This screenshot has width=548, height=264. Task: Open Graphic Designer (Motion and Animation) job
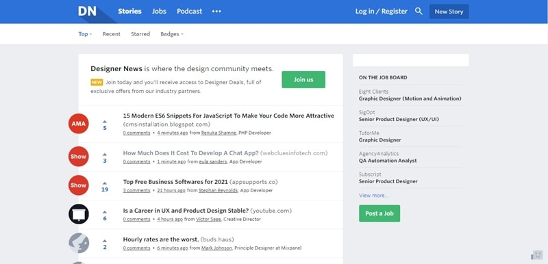click(x=410, y=98)
